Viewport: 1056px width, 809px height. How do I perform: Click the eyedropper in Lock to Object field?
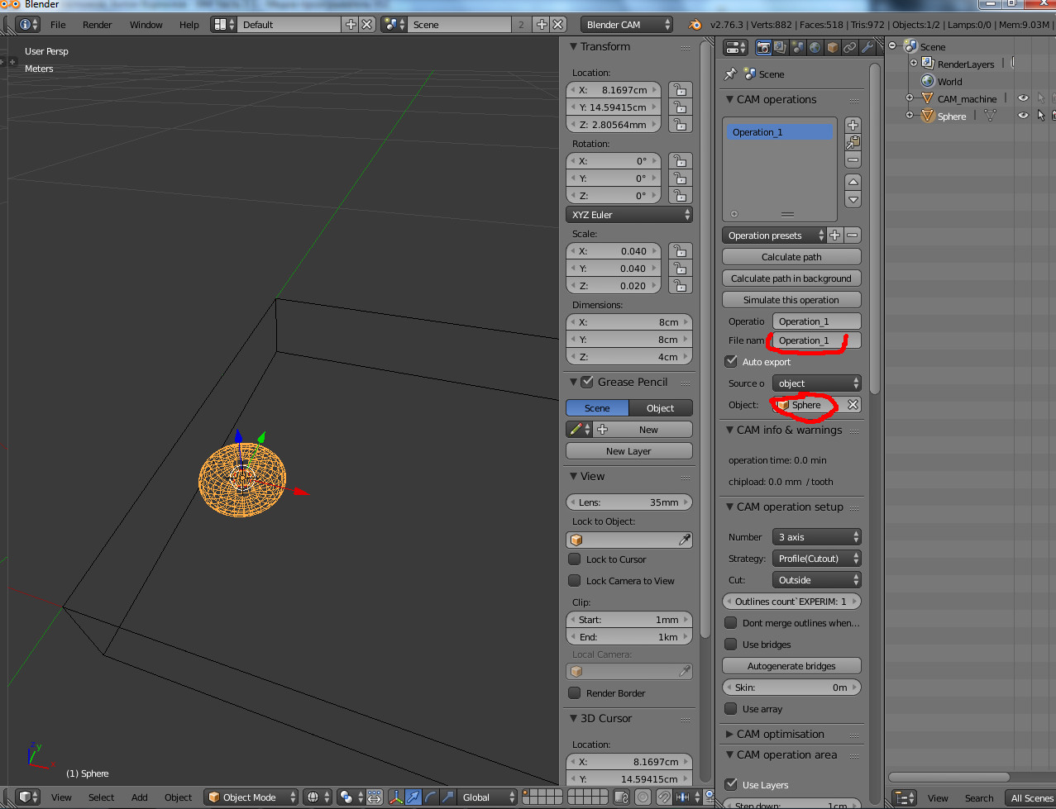[685, 540]
